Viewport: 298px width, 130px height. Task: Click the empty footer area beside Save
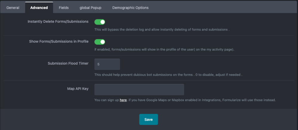tap(223, 119)
